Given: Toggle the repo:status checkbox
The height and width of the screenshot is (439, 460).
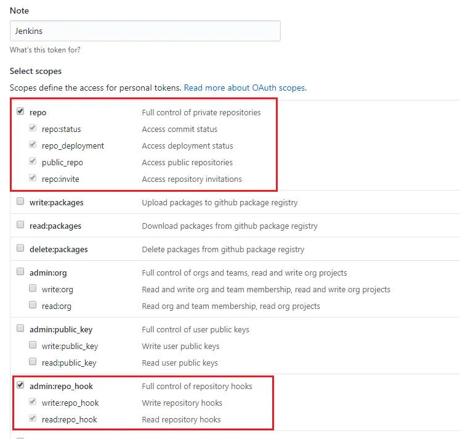Looking at the screenshot, I should point(33,129).
